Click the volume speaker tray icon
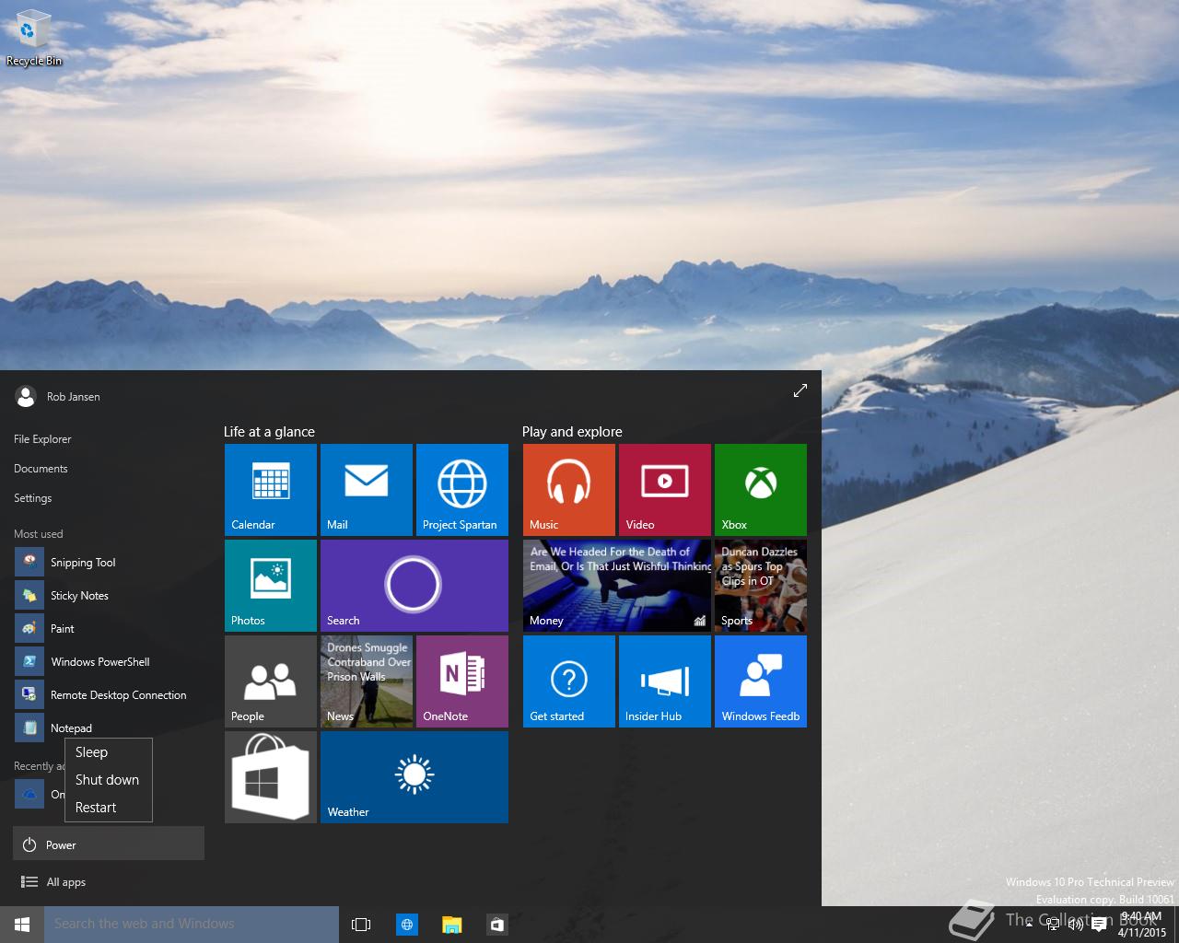1179x943 pixels. (1075, 926)
